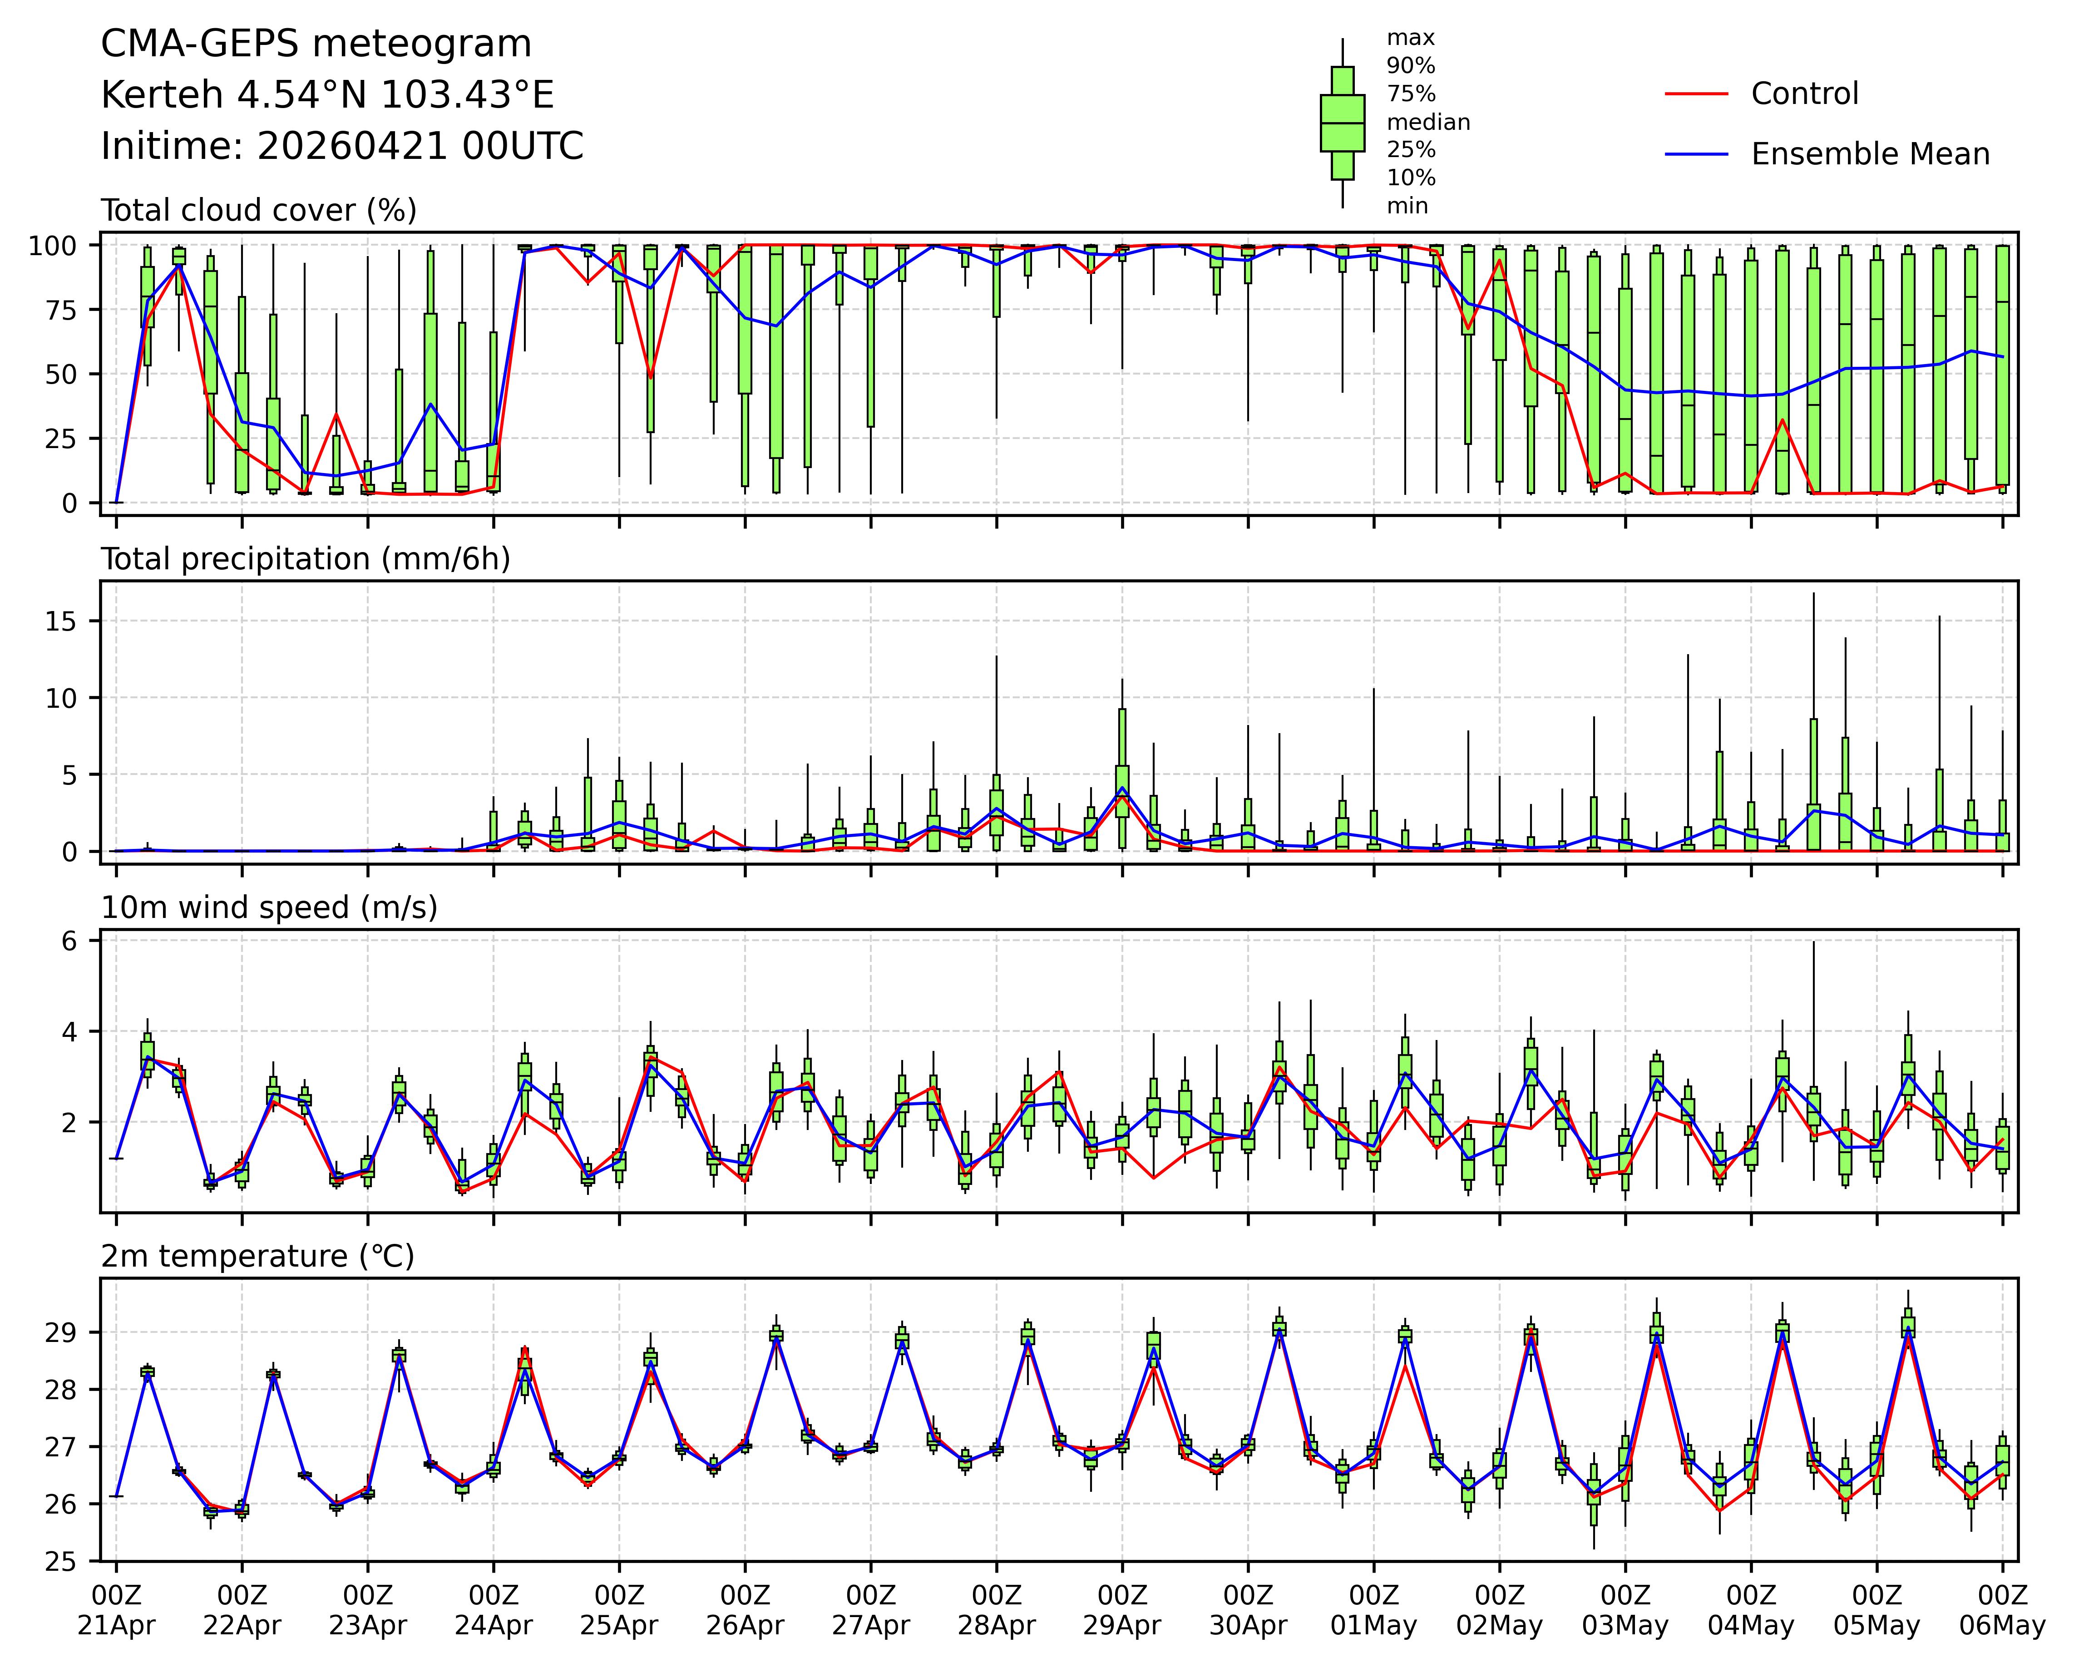2074x1667 pixels.
Task: Click the '2m temperature (℃)' panel title
Action: pyautogui.click(x=258, y=1256)
